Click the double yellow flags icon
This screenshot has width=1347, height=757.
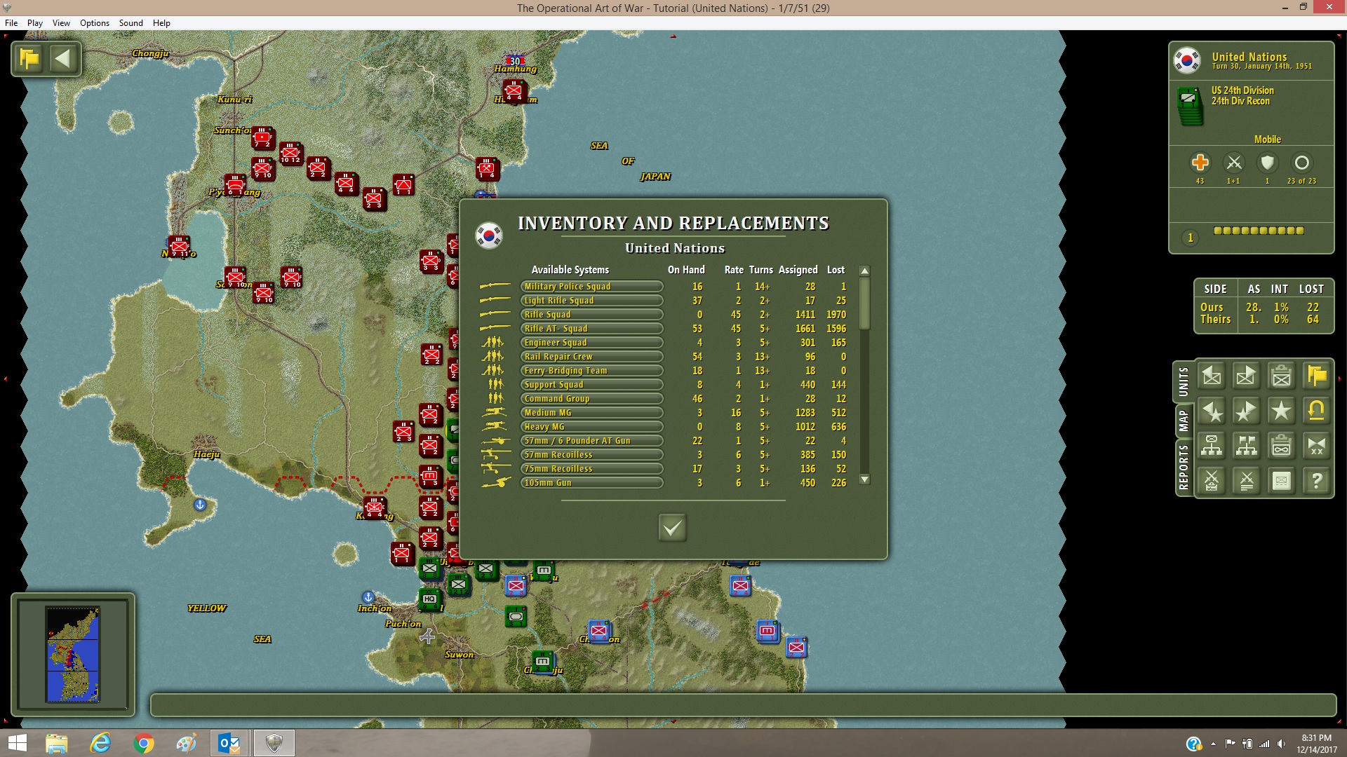coord(1317,376)
